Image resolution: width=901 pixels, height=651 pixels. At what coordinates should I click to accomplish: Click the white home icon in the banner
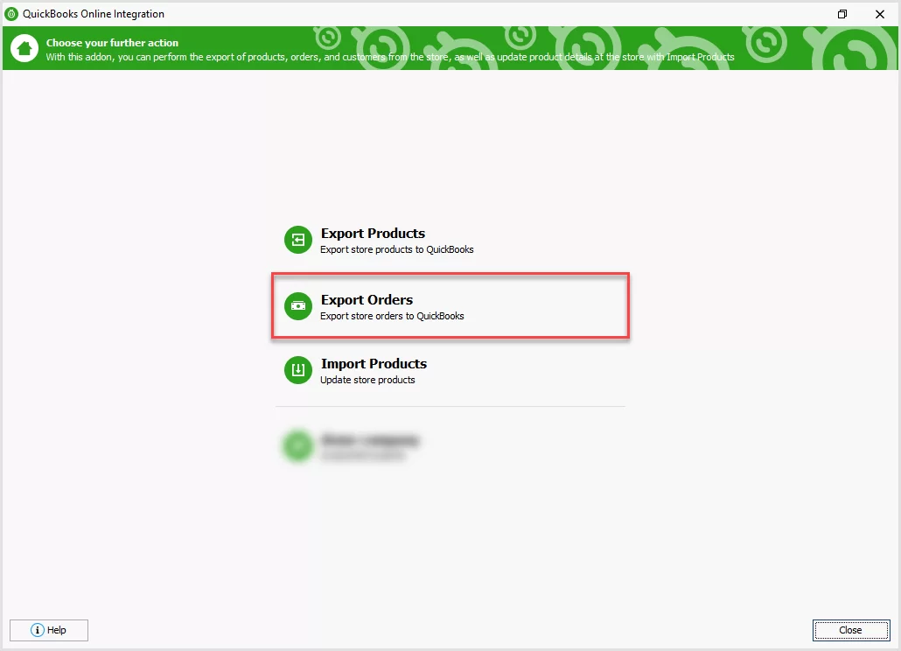click(x=24, y=47)
